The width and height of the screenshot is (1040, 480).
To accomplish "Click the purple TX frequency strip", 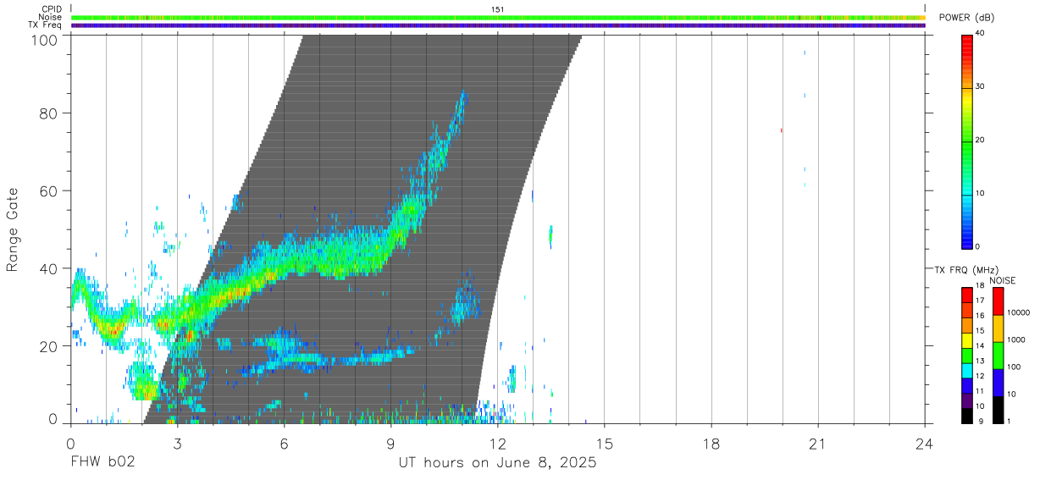I will coord(497,25).
